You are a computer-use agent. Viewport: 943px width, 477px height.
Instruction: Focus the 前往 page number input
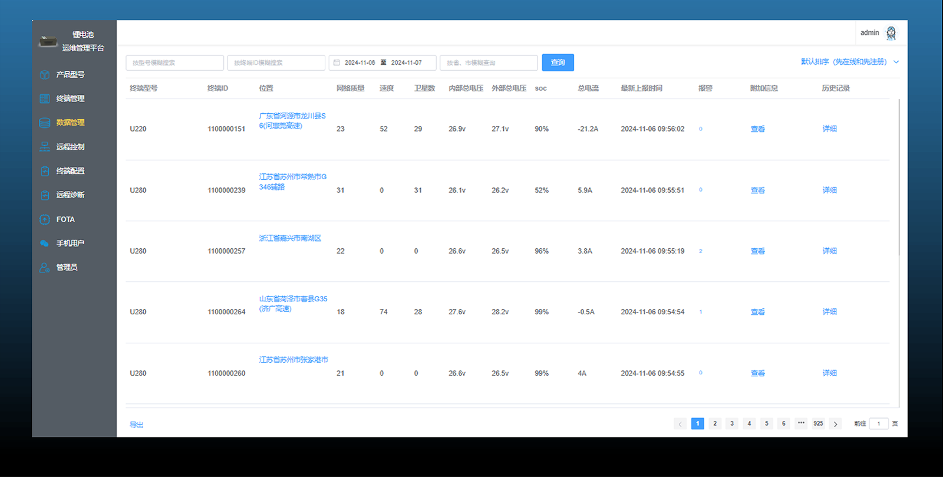(879, 424)
